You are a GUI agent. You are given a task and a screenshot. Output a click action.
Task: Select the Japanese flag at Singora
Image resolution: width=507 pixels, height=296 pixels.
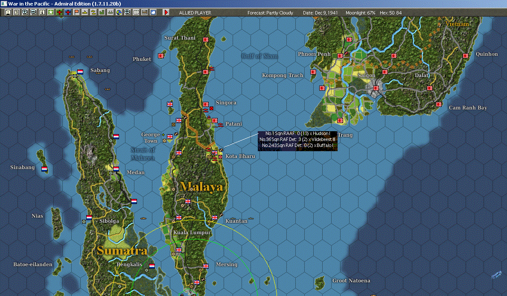pos(206,104)
